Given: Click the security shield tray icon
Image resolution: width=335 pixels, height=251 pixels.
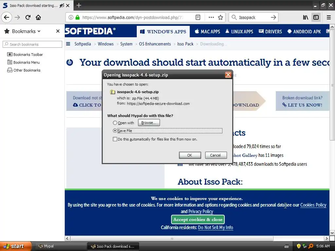Looking at the screenshot, I should tap(299, 246).
